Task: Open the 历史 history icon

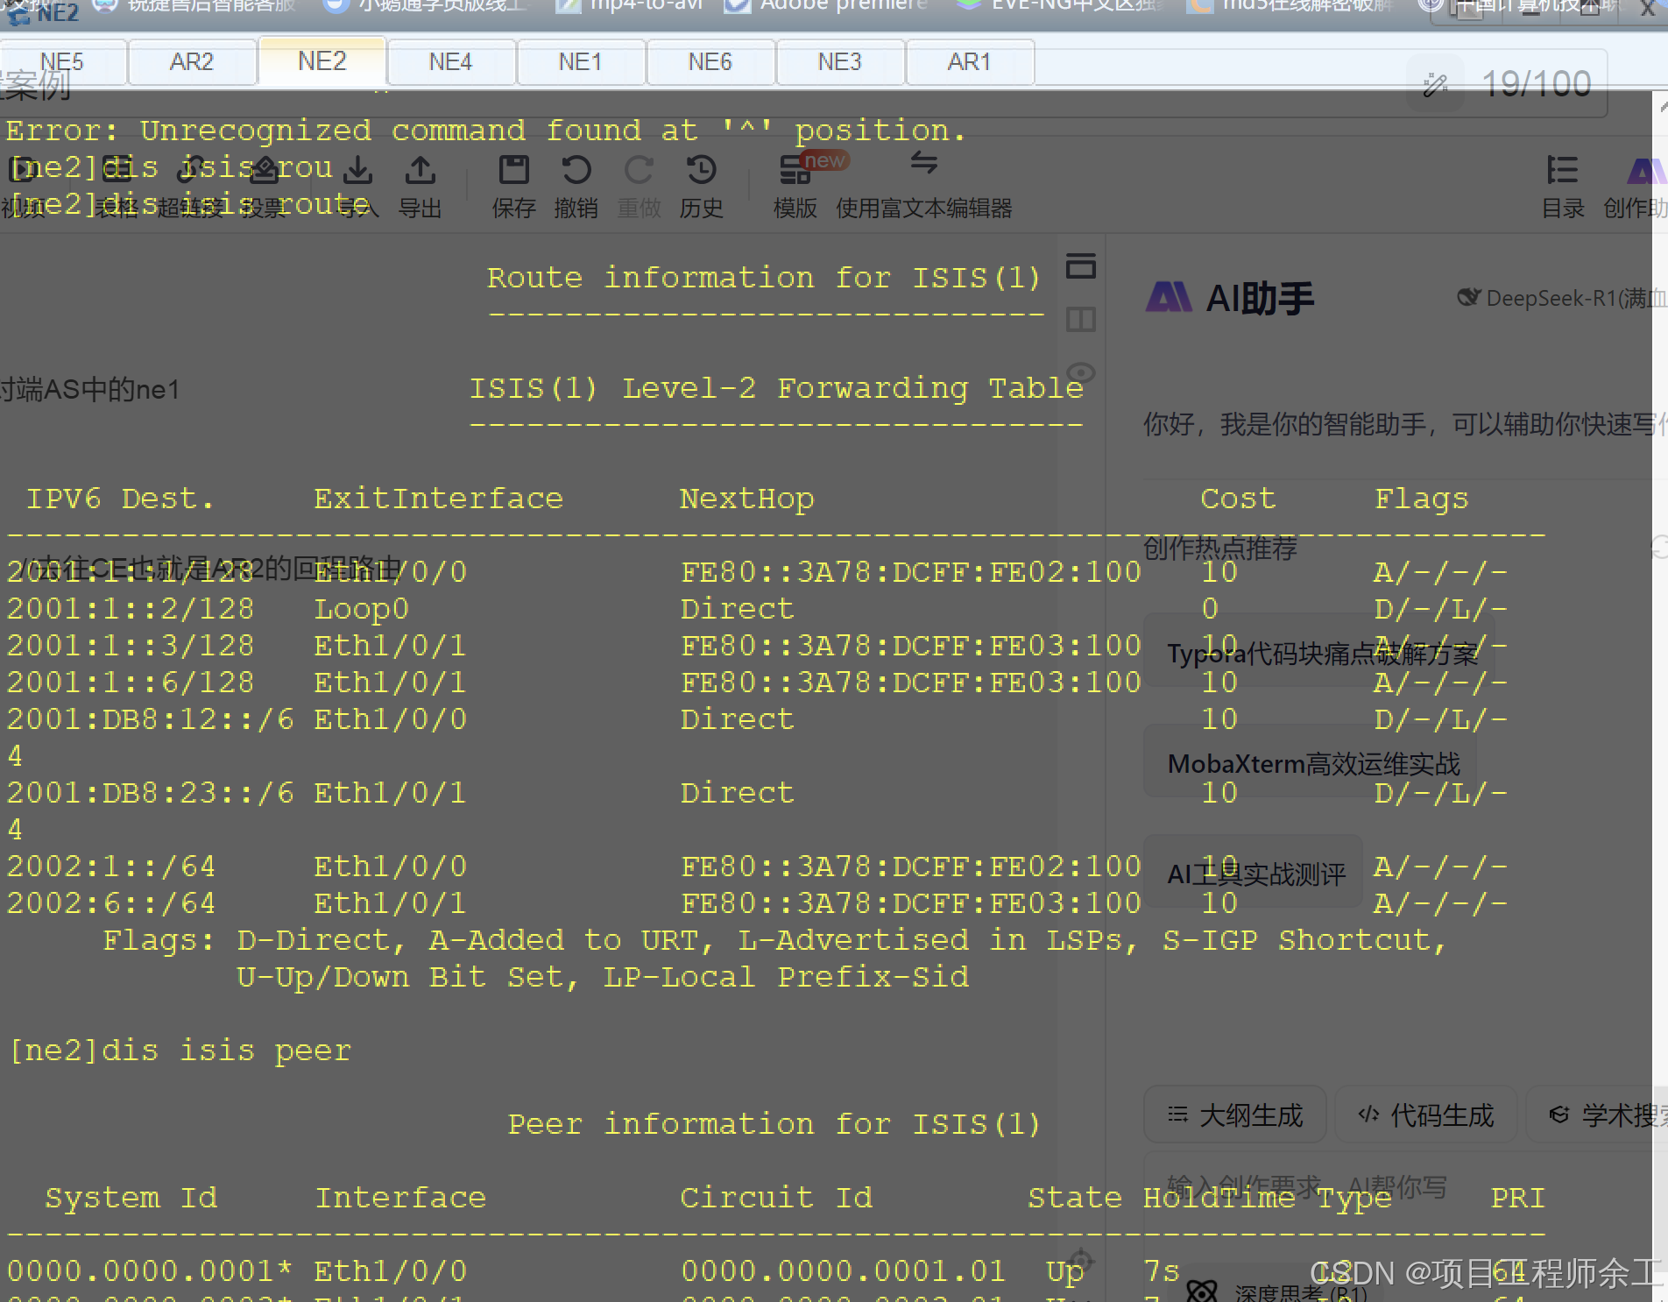Action: [x=702, y=187]
